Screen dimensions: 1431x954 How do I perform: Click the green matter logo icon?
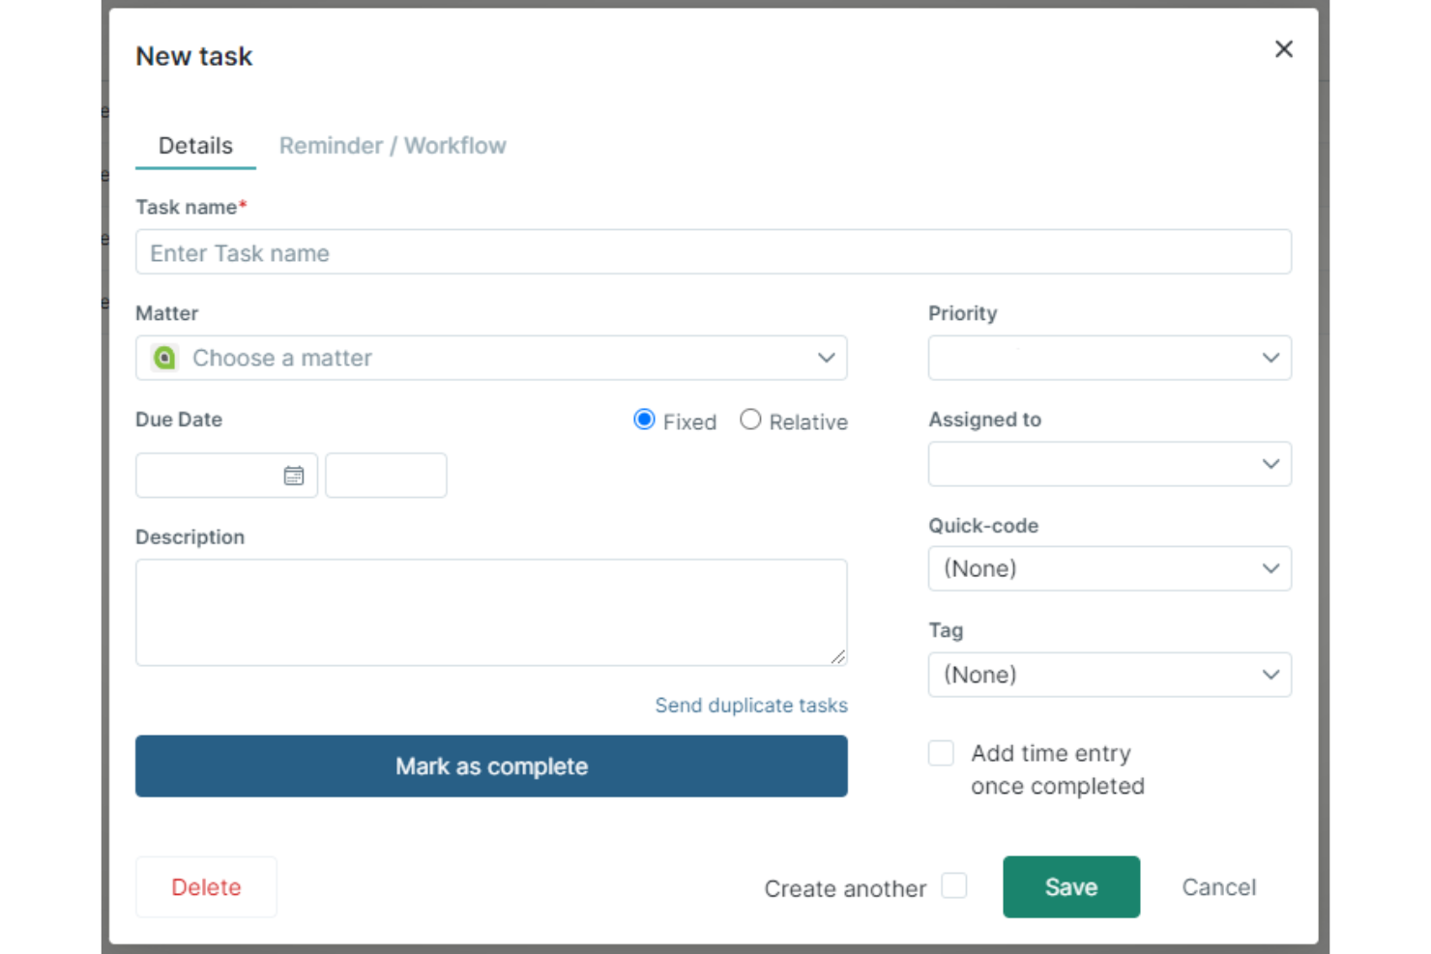pos(164,358)
